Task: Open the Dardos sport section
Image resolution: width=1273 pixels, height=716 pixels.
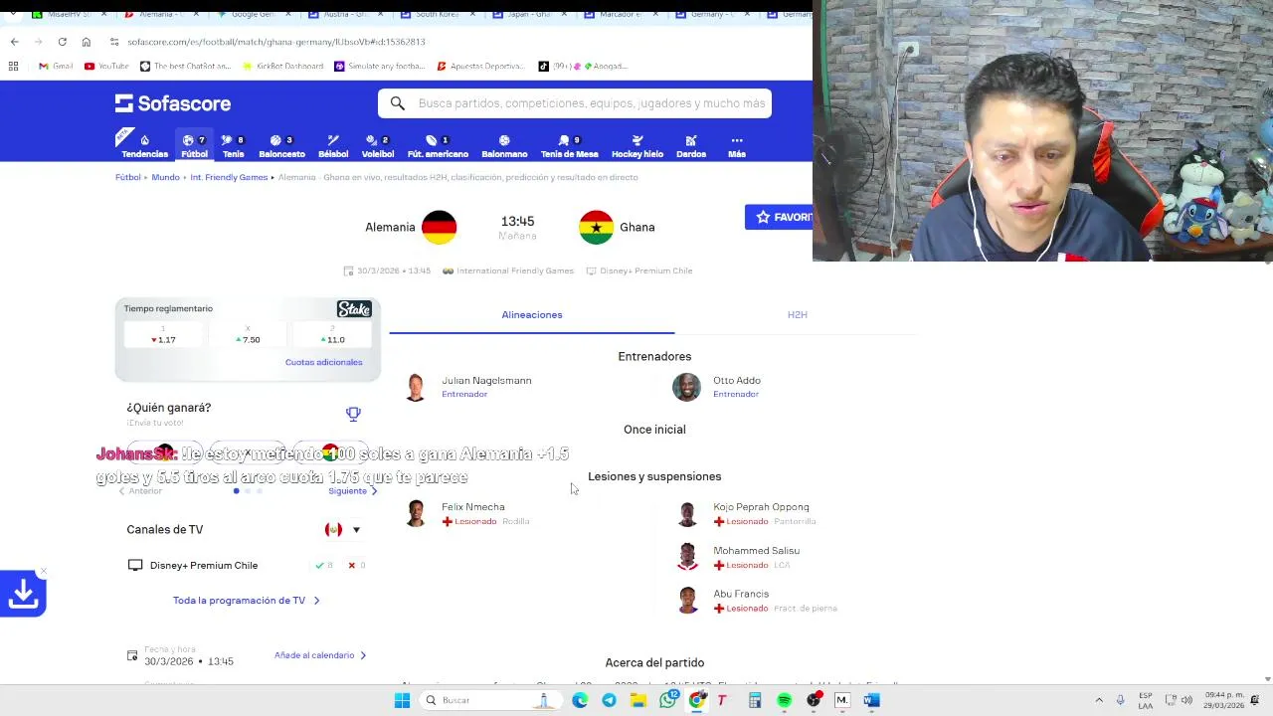Action: click(x=691, y=146)
